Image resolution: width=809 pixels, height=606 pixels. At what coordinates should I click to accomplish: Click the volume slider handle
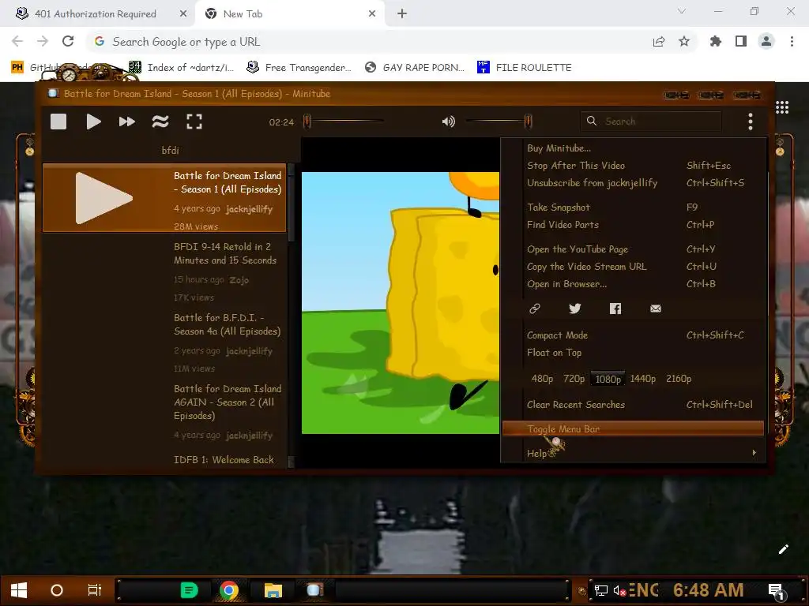click(528, 121)
